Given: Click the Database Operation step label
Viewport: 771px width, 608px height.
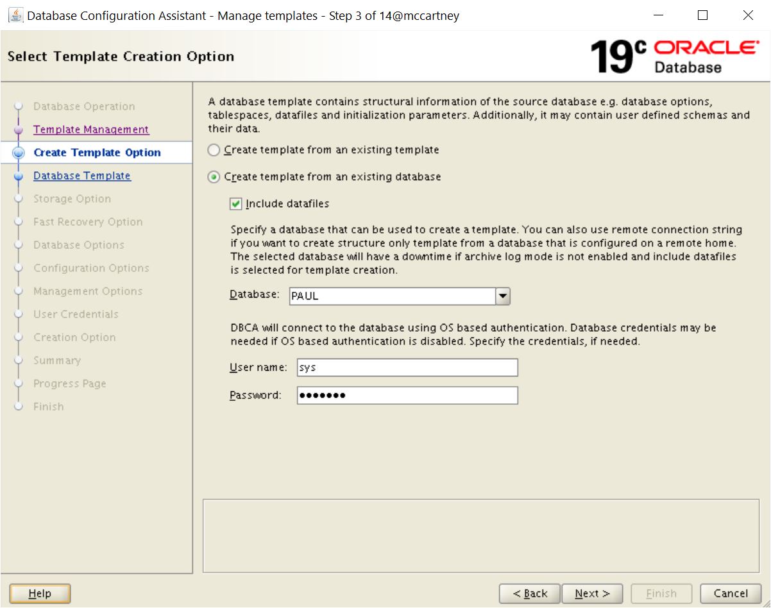Looking at the screenshot, I should (x=84, y=106).
